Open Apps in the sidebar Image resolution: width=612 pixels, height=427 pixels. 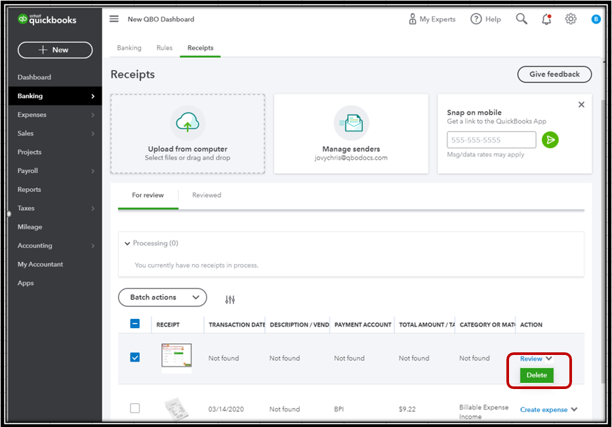tap(26, 283)
